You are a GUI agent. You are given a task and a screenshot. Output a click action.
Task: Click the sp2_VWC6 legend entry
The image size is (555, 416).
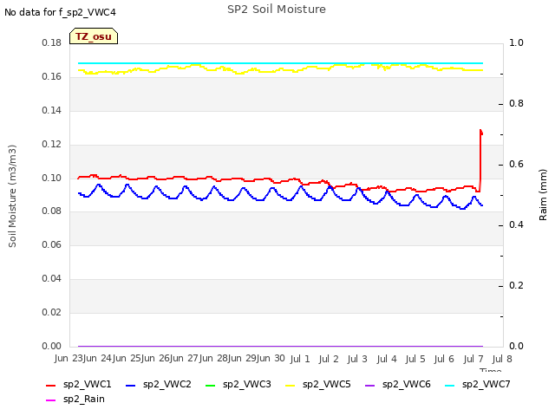[x=398, y=384]
